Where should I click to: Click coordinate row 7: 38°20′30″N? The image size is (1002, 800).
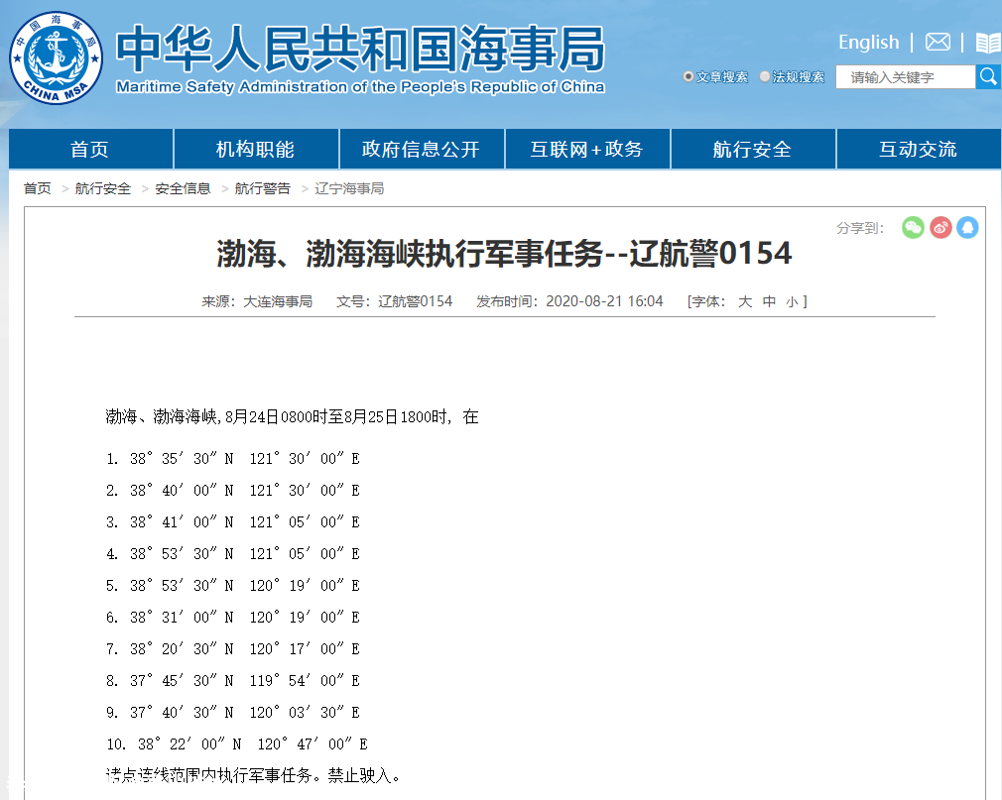click(233, 648)
